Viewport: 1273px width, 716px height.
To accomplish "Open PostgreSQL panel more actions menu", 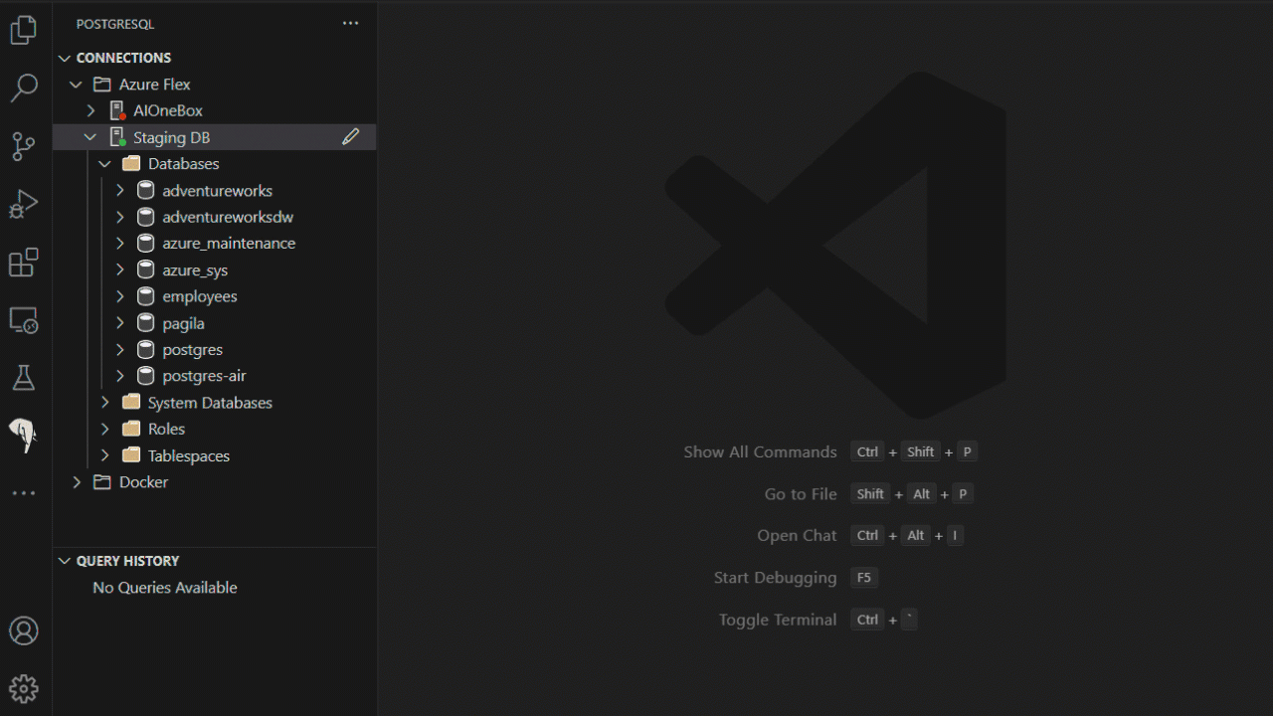I will click(350, 24).
